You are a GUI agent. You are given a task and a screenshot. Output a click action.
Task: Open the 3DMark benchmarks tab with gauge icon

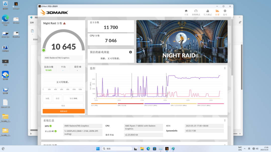196,12
